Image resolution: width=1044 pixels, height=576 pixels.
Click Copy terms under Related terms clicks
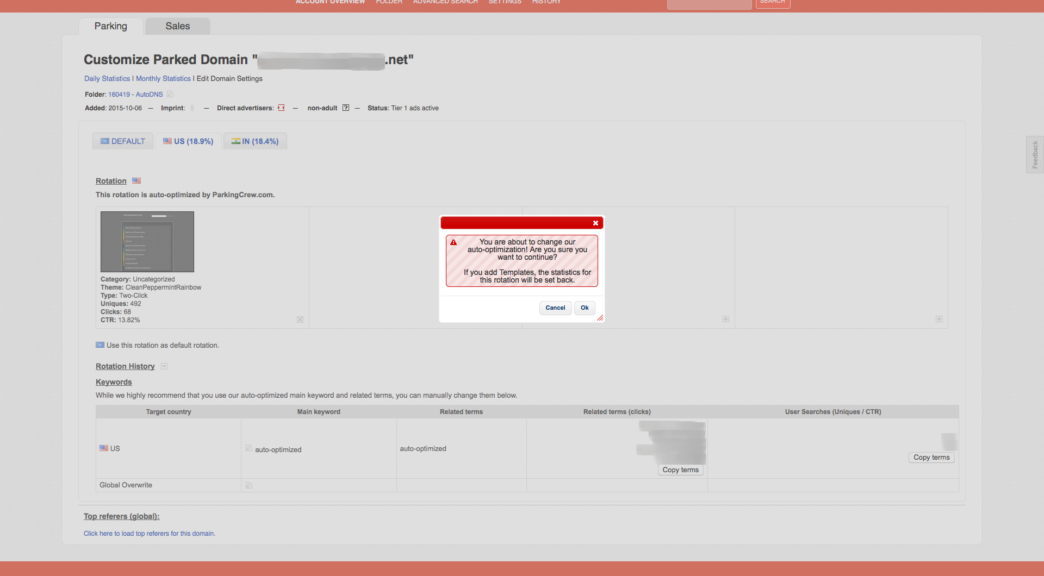tap(680, 470)
